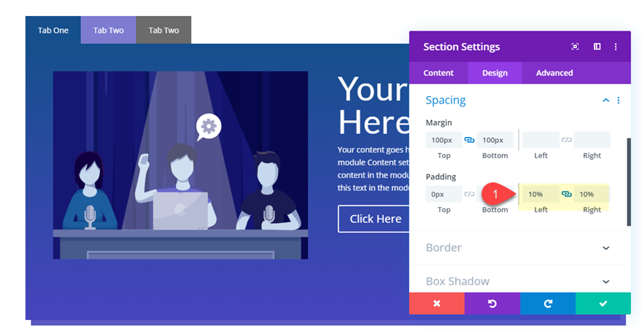This screenshot has width=642, height=336.
Task: Click the podcast illustration image
Action: [180, 165]
